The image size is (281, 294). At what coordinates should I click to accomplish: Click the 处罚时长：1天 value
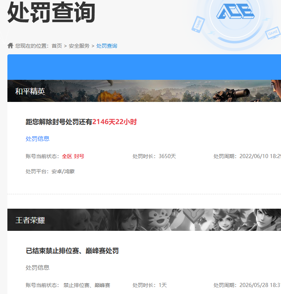(150, 285)
